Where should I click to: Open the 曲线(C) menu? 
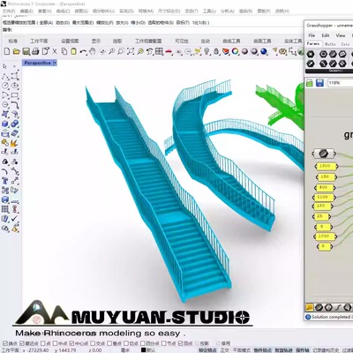click(x=63, y=11)
